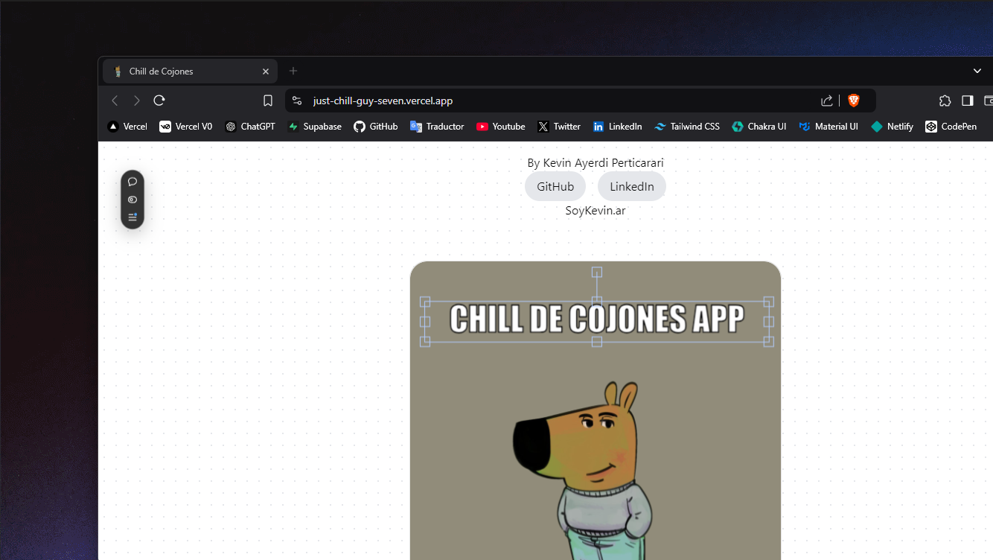
Task: Open feature flags in the Vercel toolbar
Action: click(x=132, y=217)
